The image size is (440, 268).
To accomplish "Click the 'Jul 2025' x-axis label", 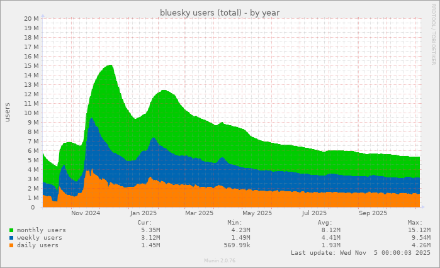I will point(314,213).
